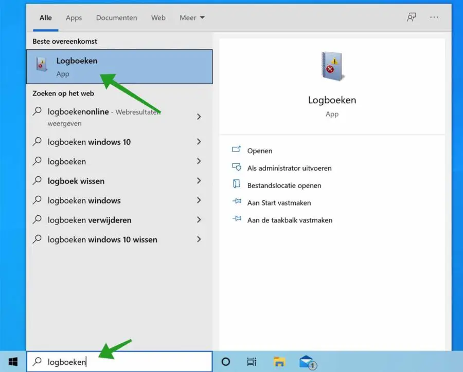Open the Mail app on the taskbar
Image resolution: width=463 pixels, height=372 pixels.
pyautogui.click(x=308, y=362)
